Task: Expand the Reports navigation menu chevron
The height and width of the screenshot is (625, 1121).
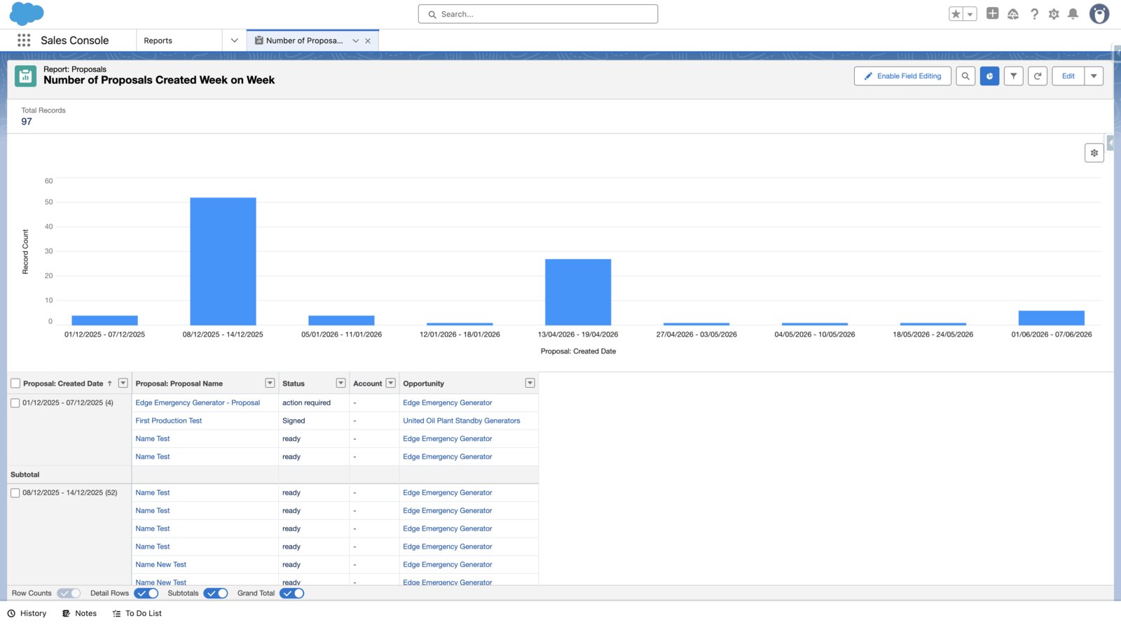Action: (x=234, y=41)
